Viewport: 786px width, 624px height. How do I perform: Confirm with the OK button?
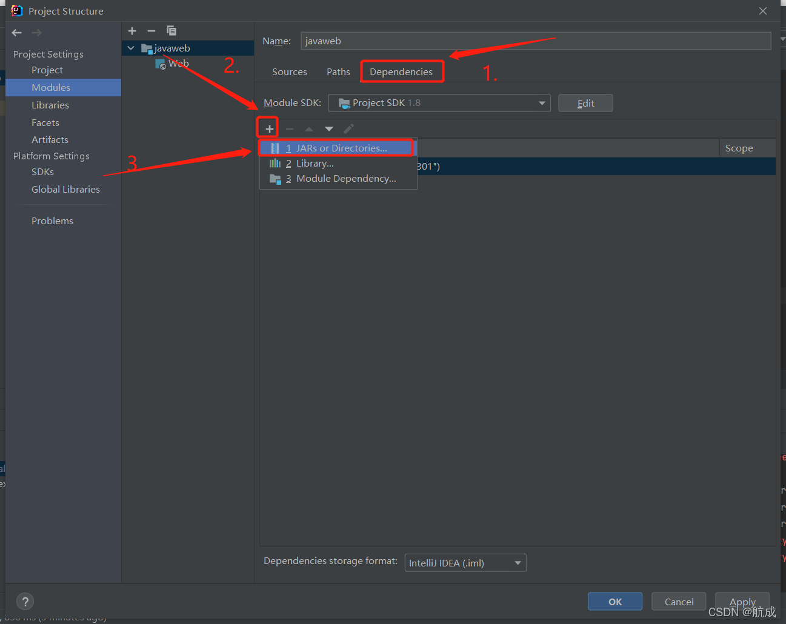615,602
